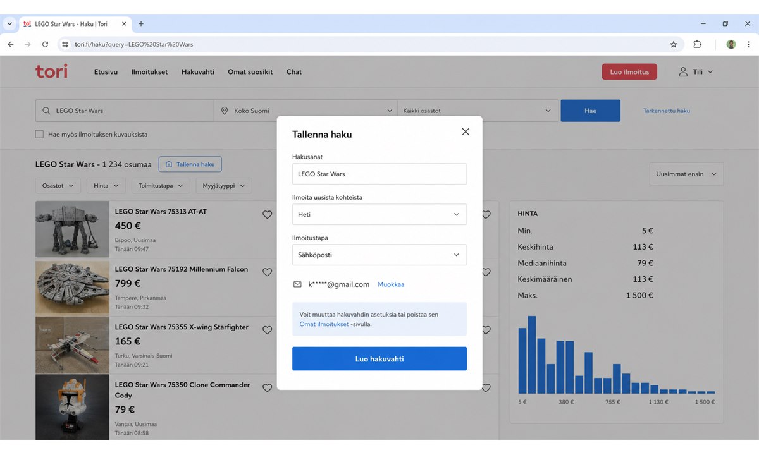Favorite the Clone Commander Cody listing heart

point(267,388)
